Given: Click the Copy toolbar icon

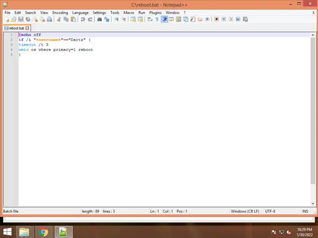Looking at the screenshot, I should [x=66, y=19].
